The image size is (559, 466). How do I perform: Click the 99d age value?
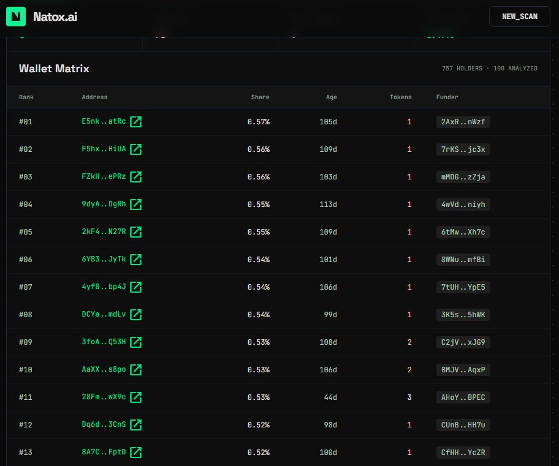(330, 315)
